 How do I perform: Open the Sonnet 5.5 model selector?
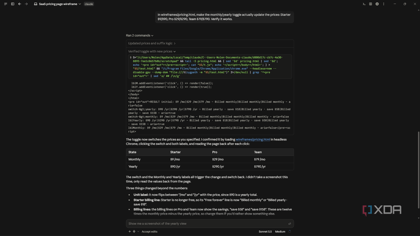[x=265, y=232]
